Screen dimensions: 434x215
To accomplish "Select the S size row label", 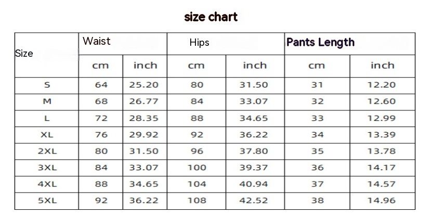I will coord(47,85).
